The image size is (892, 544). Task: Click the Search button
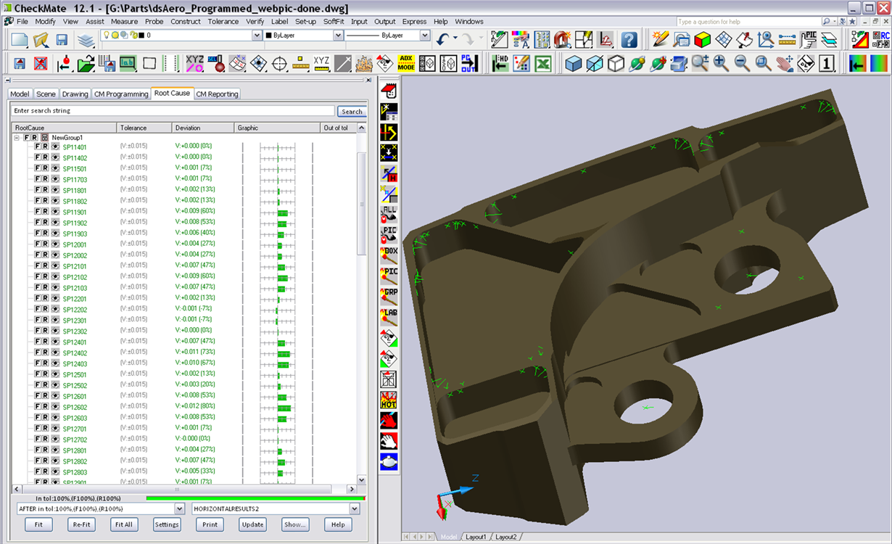352,112
